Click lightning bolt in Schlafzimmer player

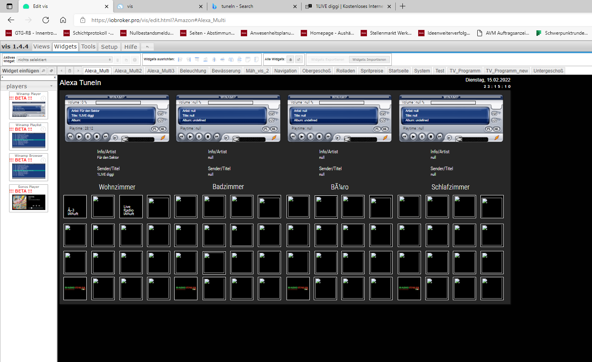(x=497, y=137)
